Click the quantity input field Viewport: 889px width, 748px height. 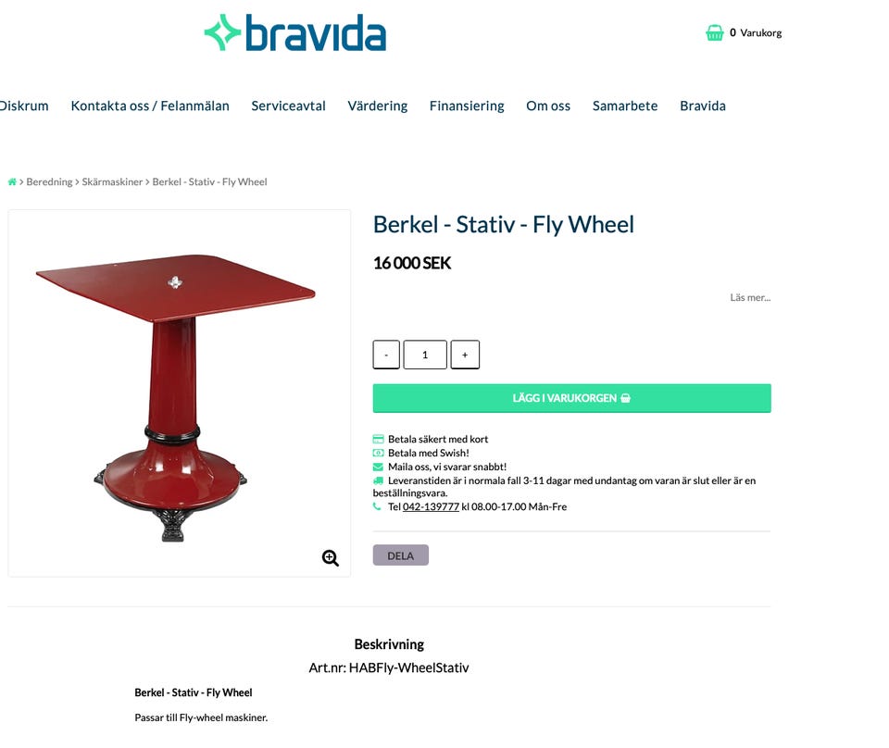(425, 355)
